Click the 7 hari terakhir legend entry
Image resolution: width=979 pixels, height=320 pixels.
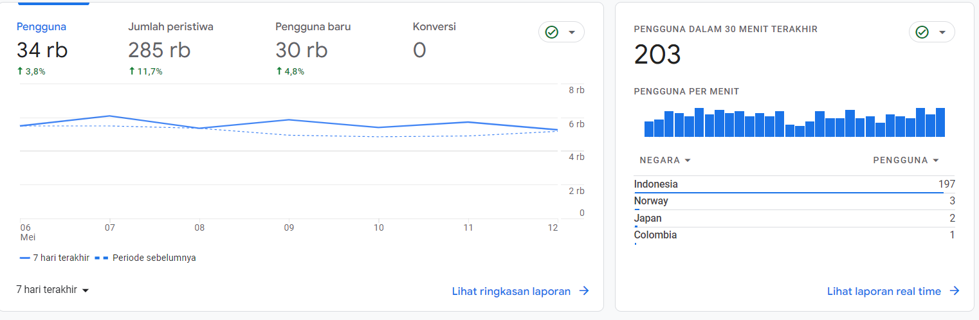pos(55,258)
